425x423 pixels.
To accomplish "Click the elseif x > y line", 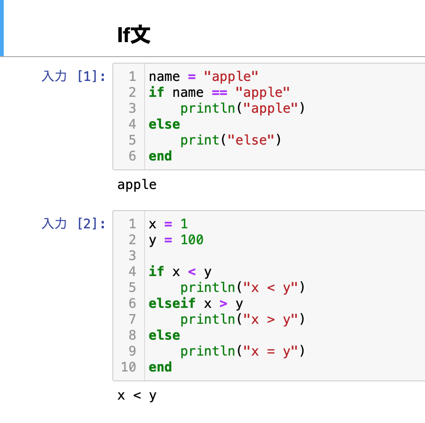I will (x=196, y=304).
